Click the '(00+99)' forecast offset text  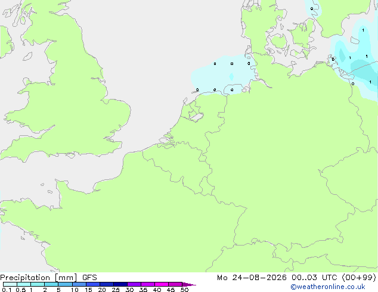(x=359, y=278)
